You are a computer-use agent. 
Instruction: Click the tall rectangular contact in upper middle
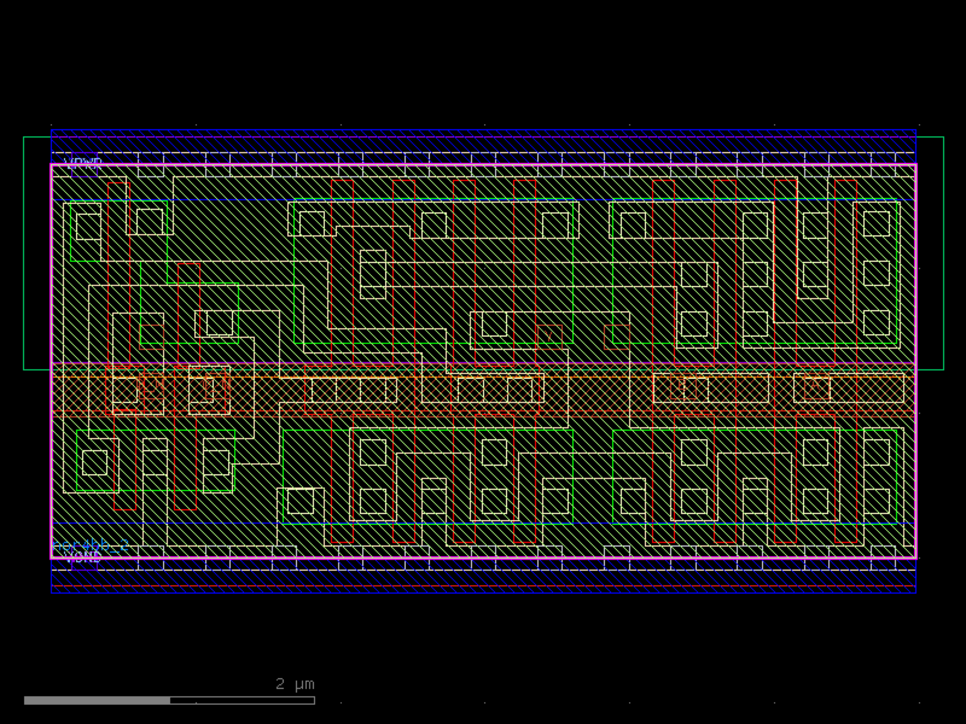tap(373, 274)
